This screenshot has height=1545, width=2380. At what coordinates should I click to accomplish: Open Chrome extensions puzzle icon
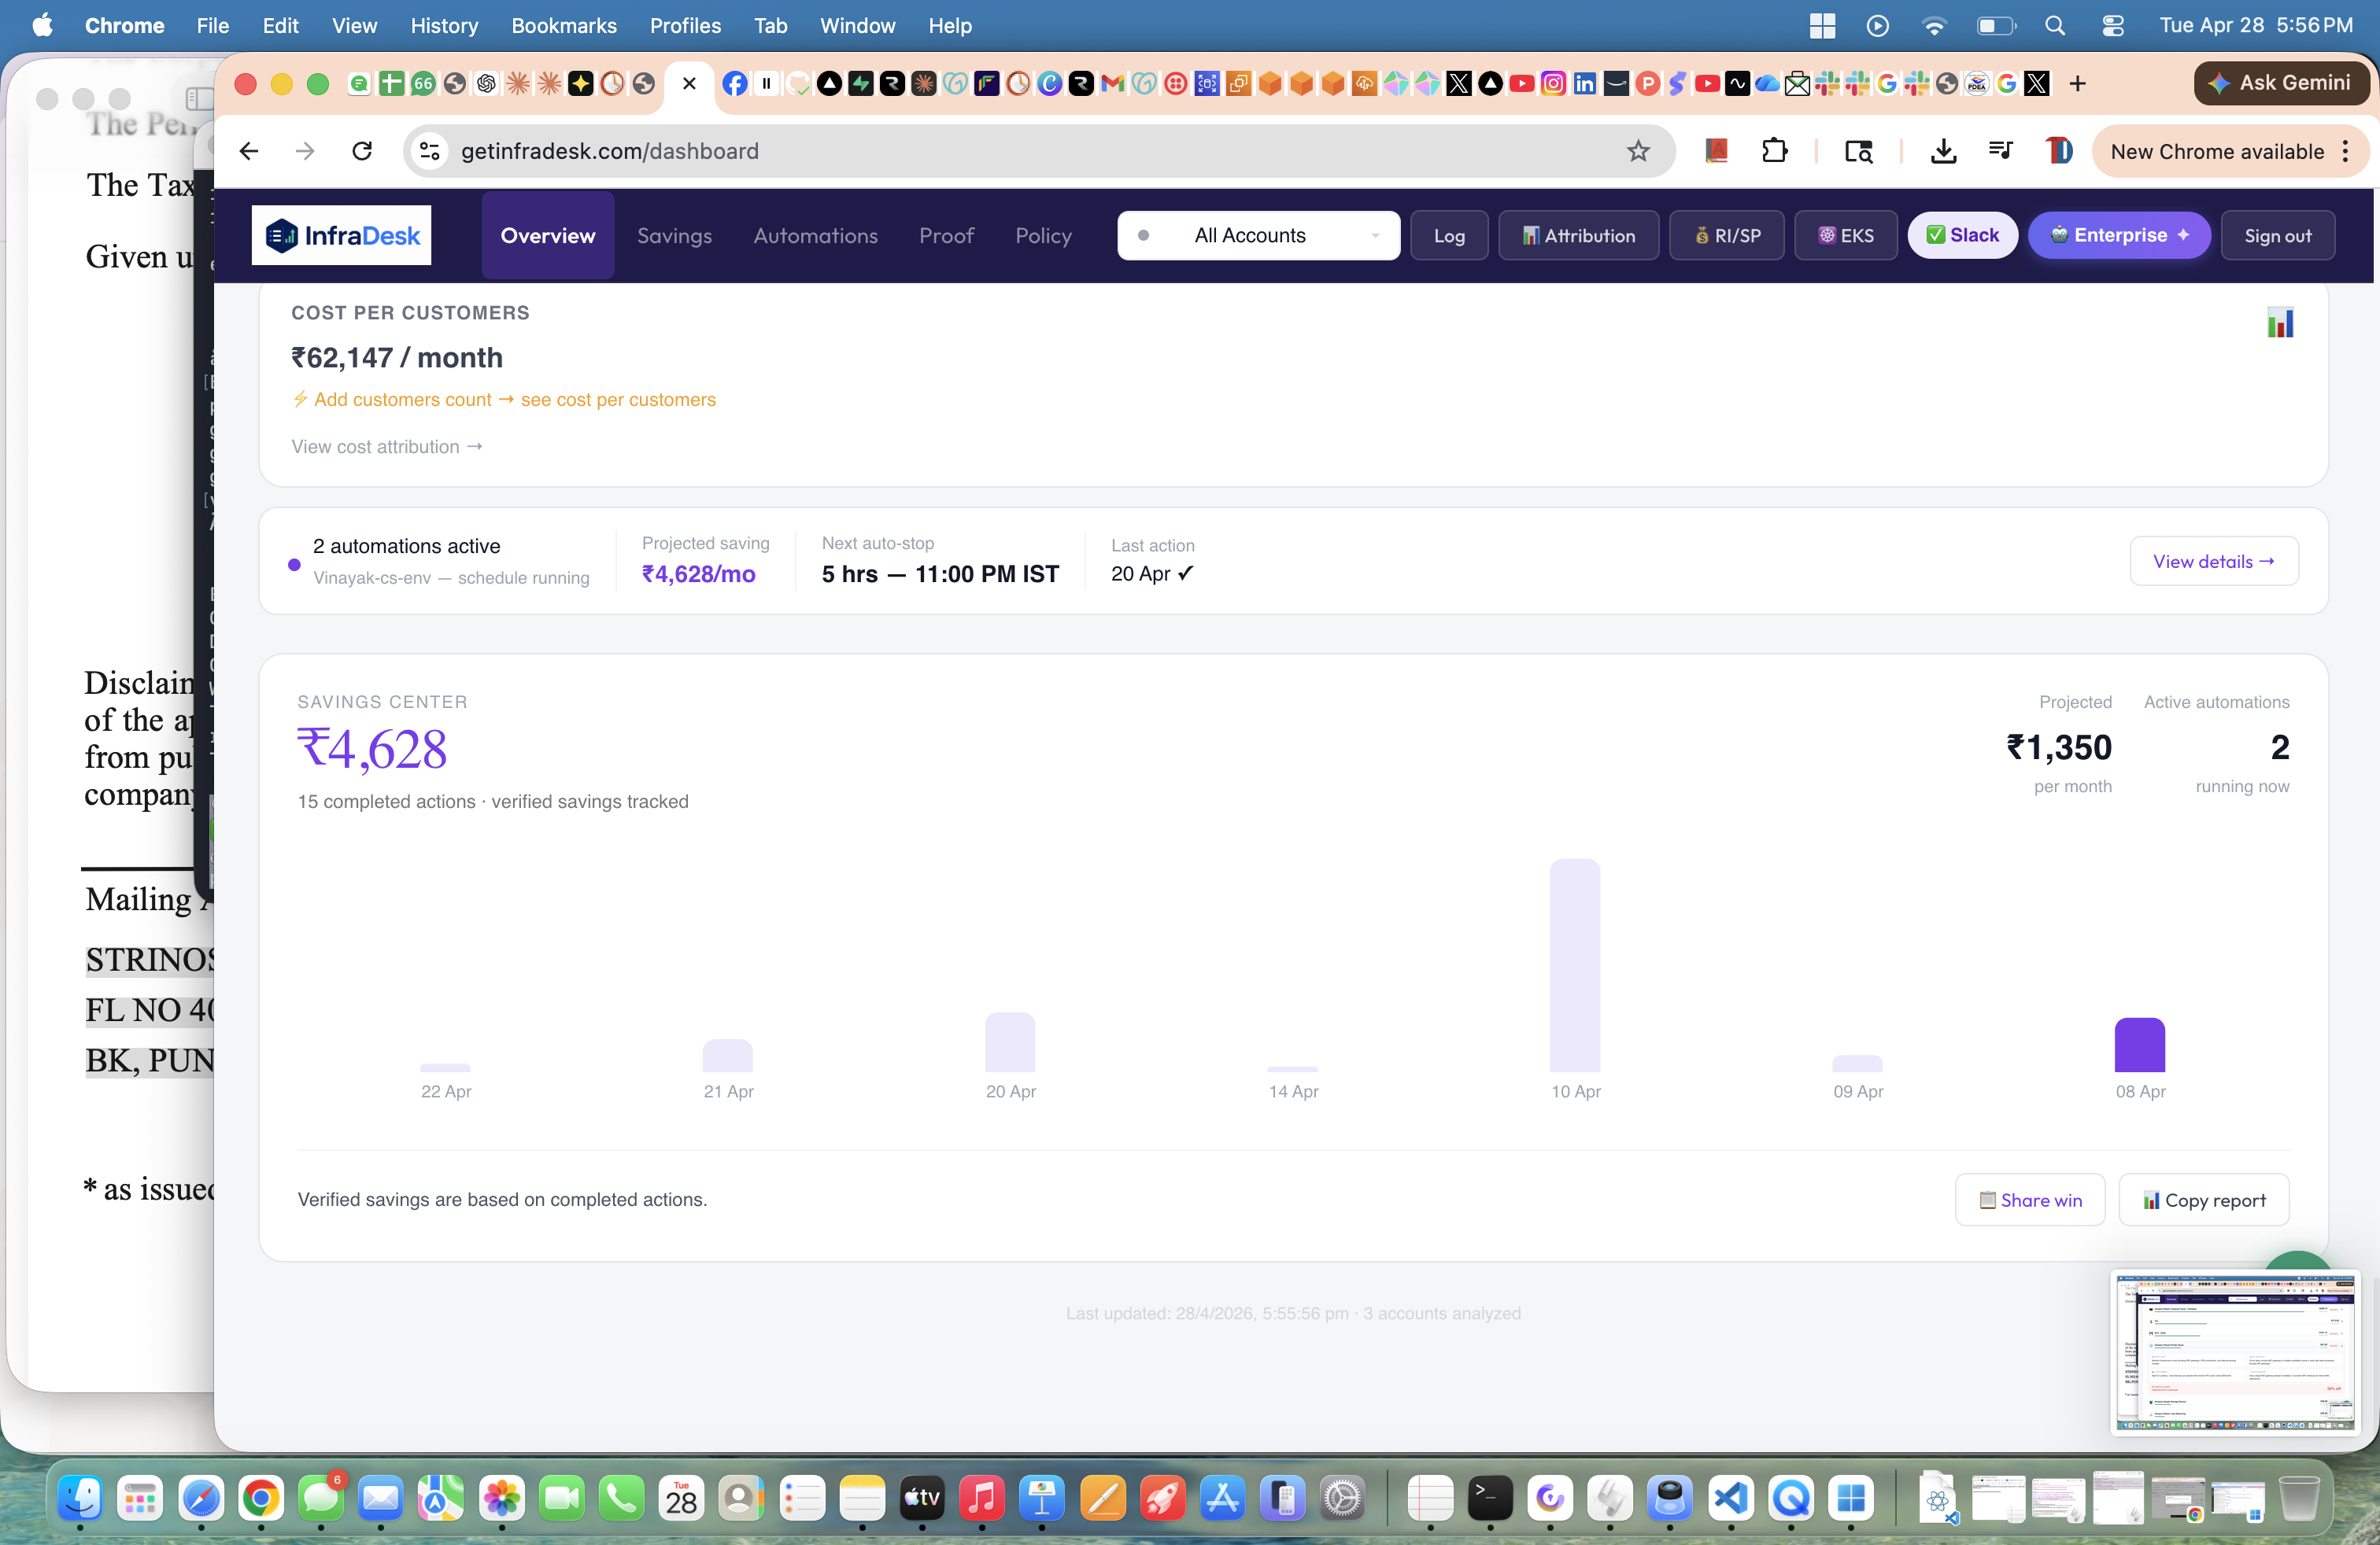coord(1774,151)
